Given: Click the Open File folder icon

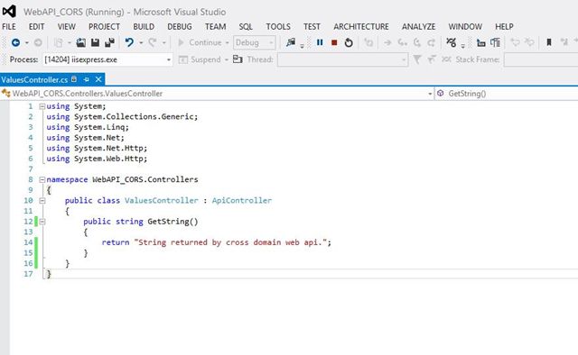Looking at the screenshot, I should coord(80,42).
